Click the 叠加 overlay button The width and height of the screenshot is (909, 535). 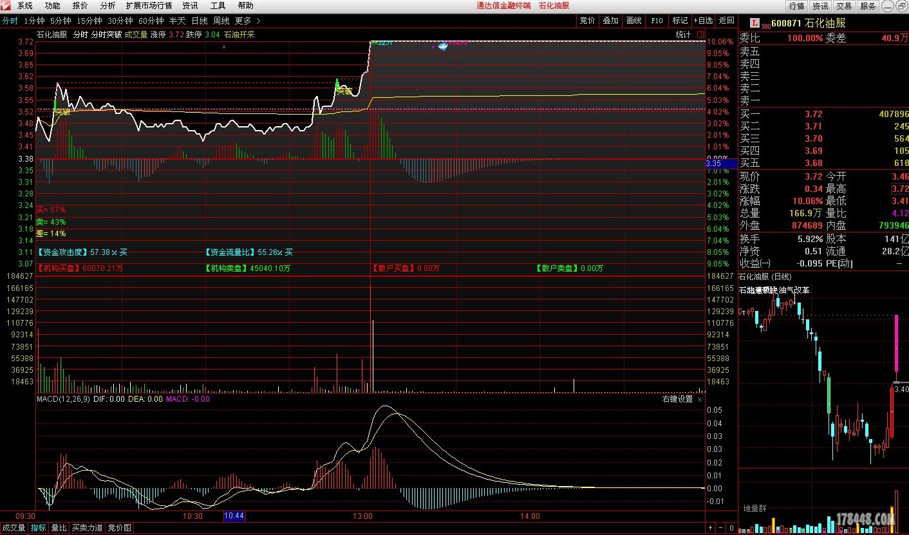(610, 21)
